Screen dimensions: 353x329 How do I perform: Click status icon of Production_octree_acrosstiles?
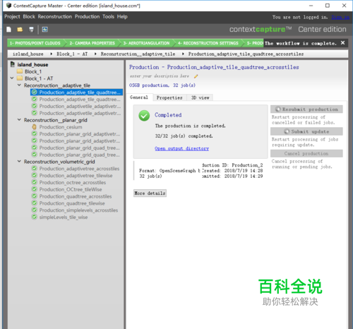coord(35,182)
